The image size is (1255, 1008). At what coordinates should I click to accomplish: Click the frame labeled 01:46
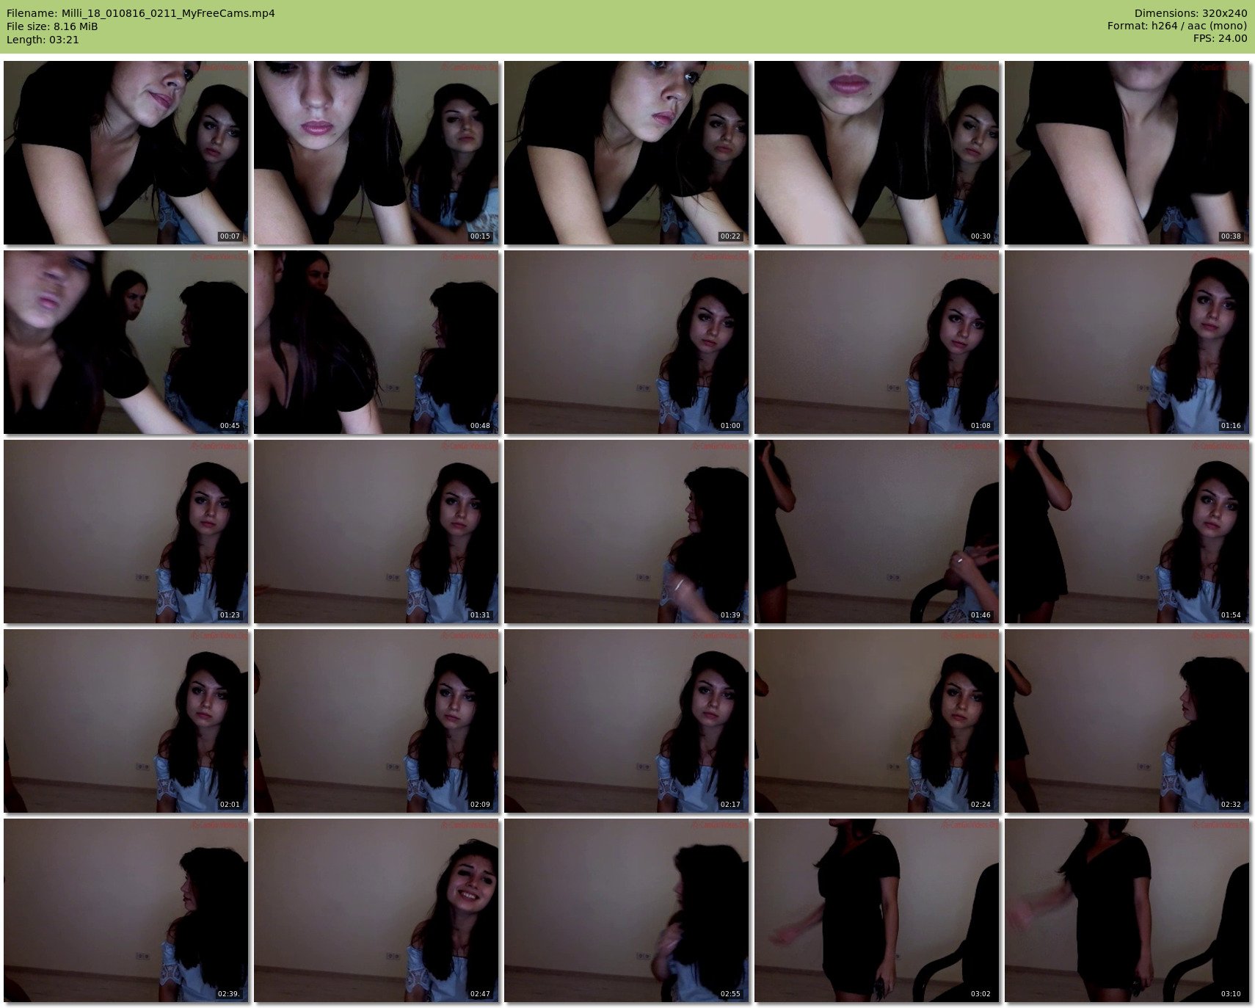(877, 532)
